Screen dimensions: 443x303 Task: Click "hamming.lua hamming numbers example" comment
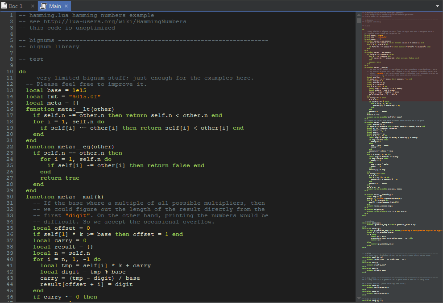[x=92, y=15]
